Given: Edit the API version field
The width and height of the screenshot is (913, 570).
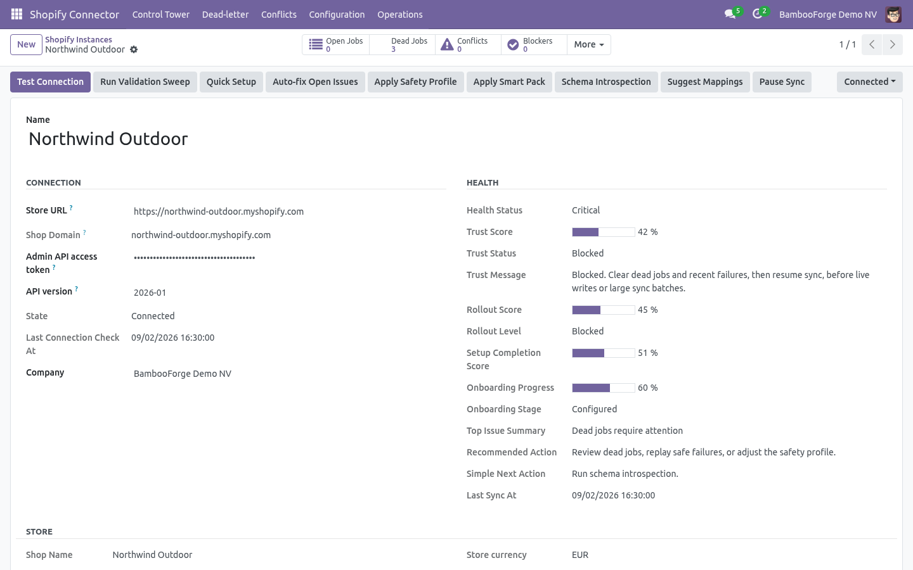Looking at the screenshot, I should tap(288, 293).
